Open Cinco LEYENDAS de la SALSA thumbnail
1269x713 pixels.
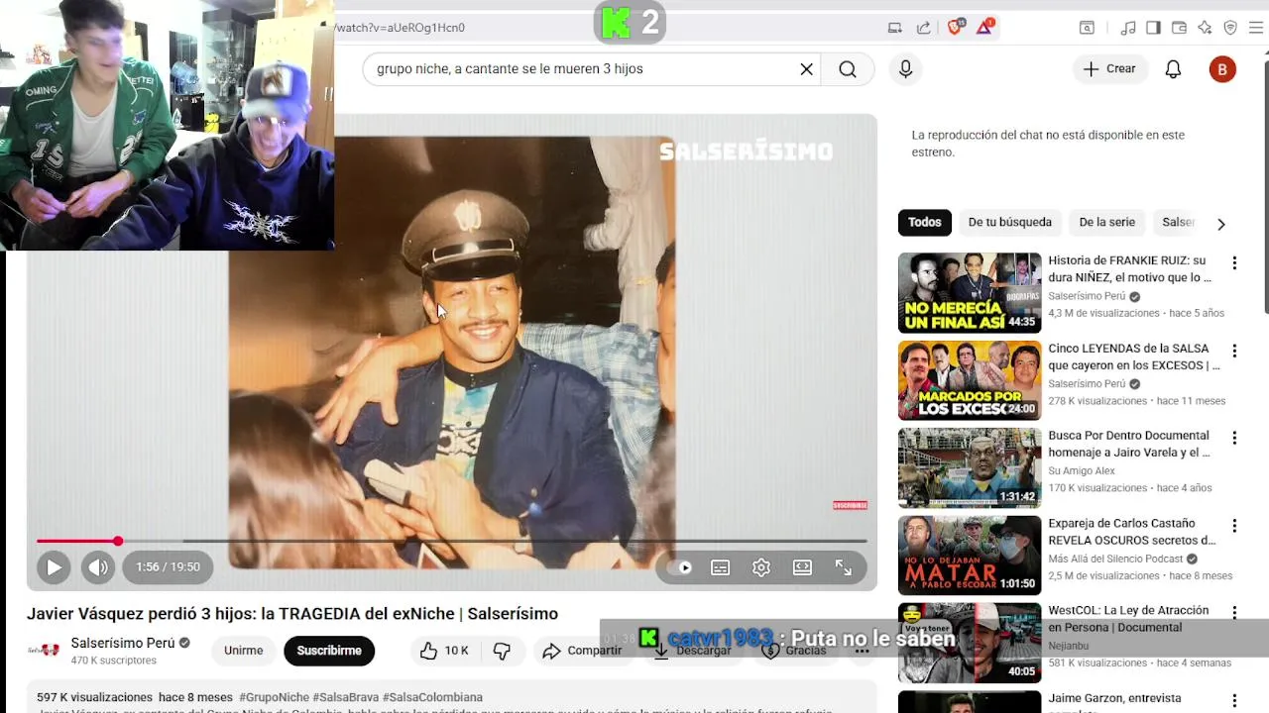point(970,380)
